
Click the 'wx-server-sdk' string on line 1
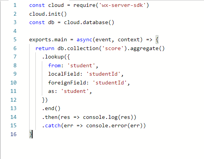click(x=122, y=5)
